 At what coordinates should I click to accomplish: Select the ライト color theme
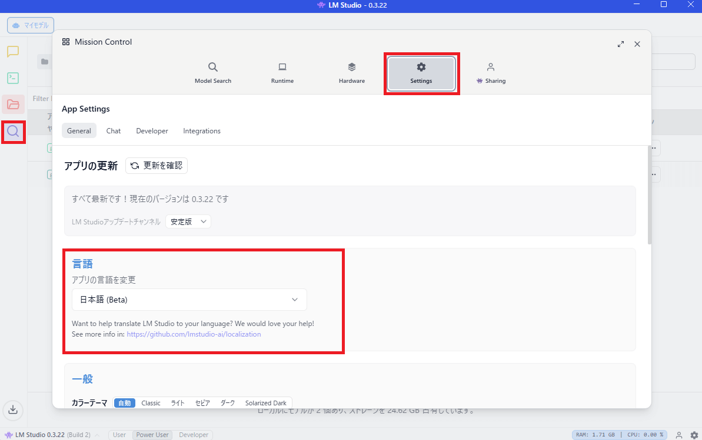coord(178,403)
